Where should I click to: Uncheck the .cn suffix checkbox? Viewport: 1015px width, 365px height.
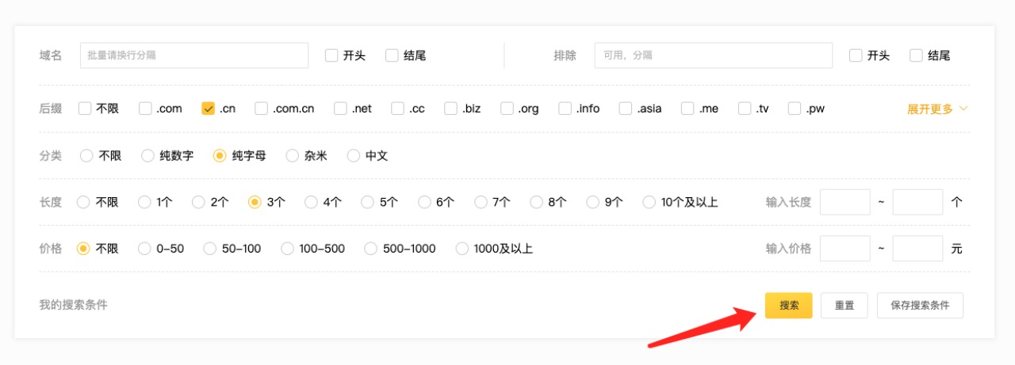[209, 108]
